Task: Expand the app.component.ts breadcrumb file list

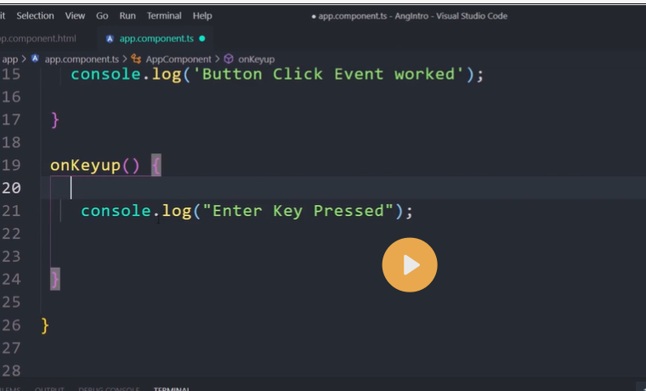Action: (81, 59)
